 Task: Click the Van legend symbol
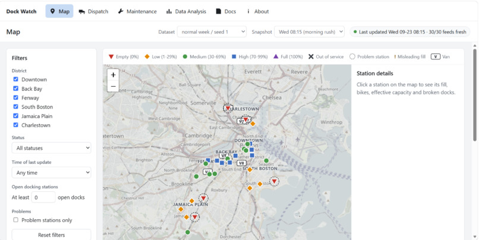point(435,56)
